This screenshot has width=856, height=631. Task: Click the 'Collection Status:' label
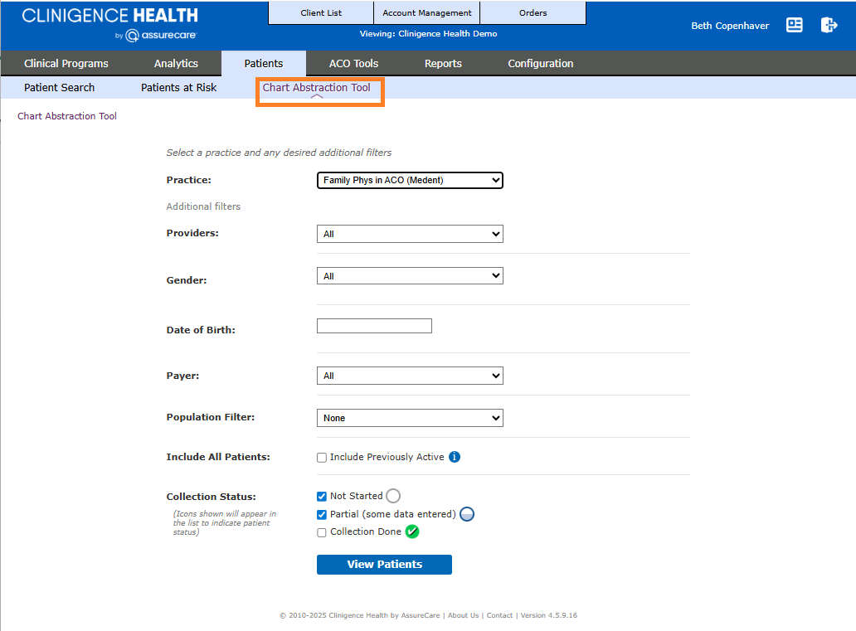pos(212,497)
